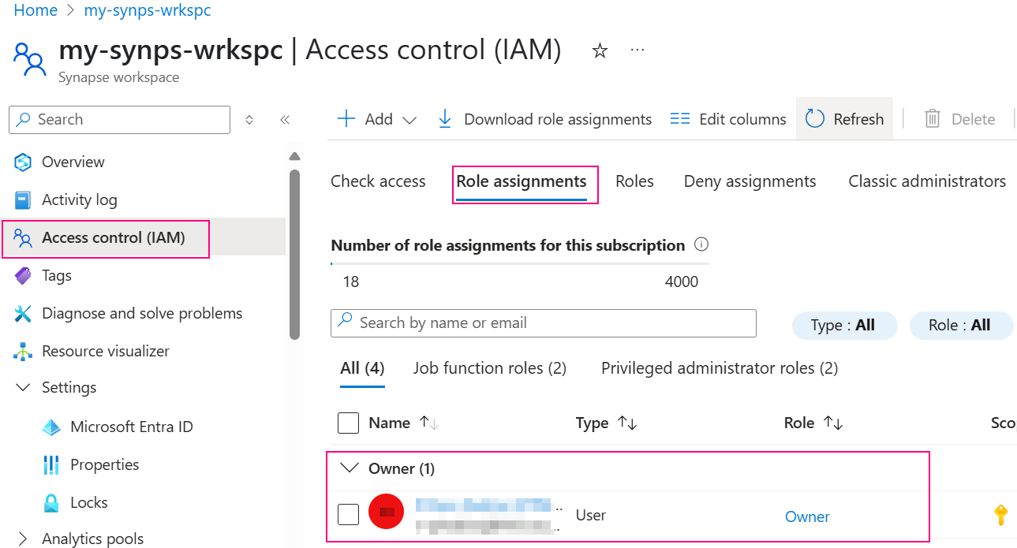Viewport: 1017px width, 548px height.
Task: Click the role assignments usage progress bar
Action: point(520,263)
